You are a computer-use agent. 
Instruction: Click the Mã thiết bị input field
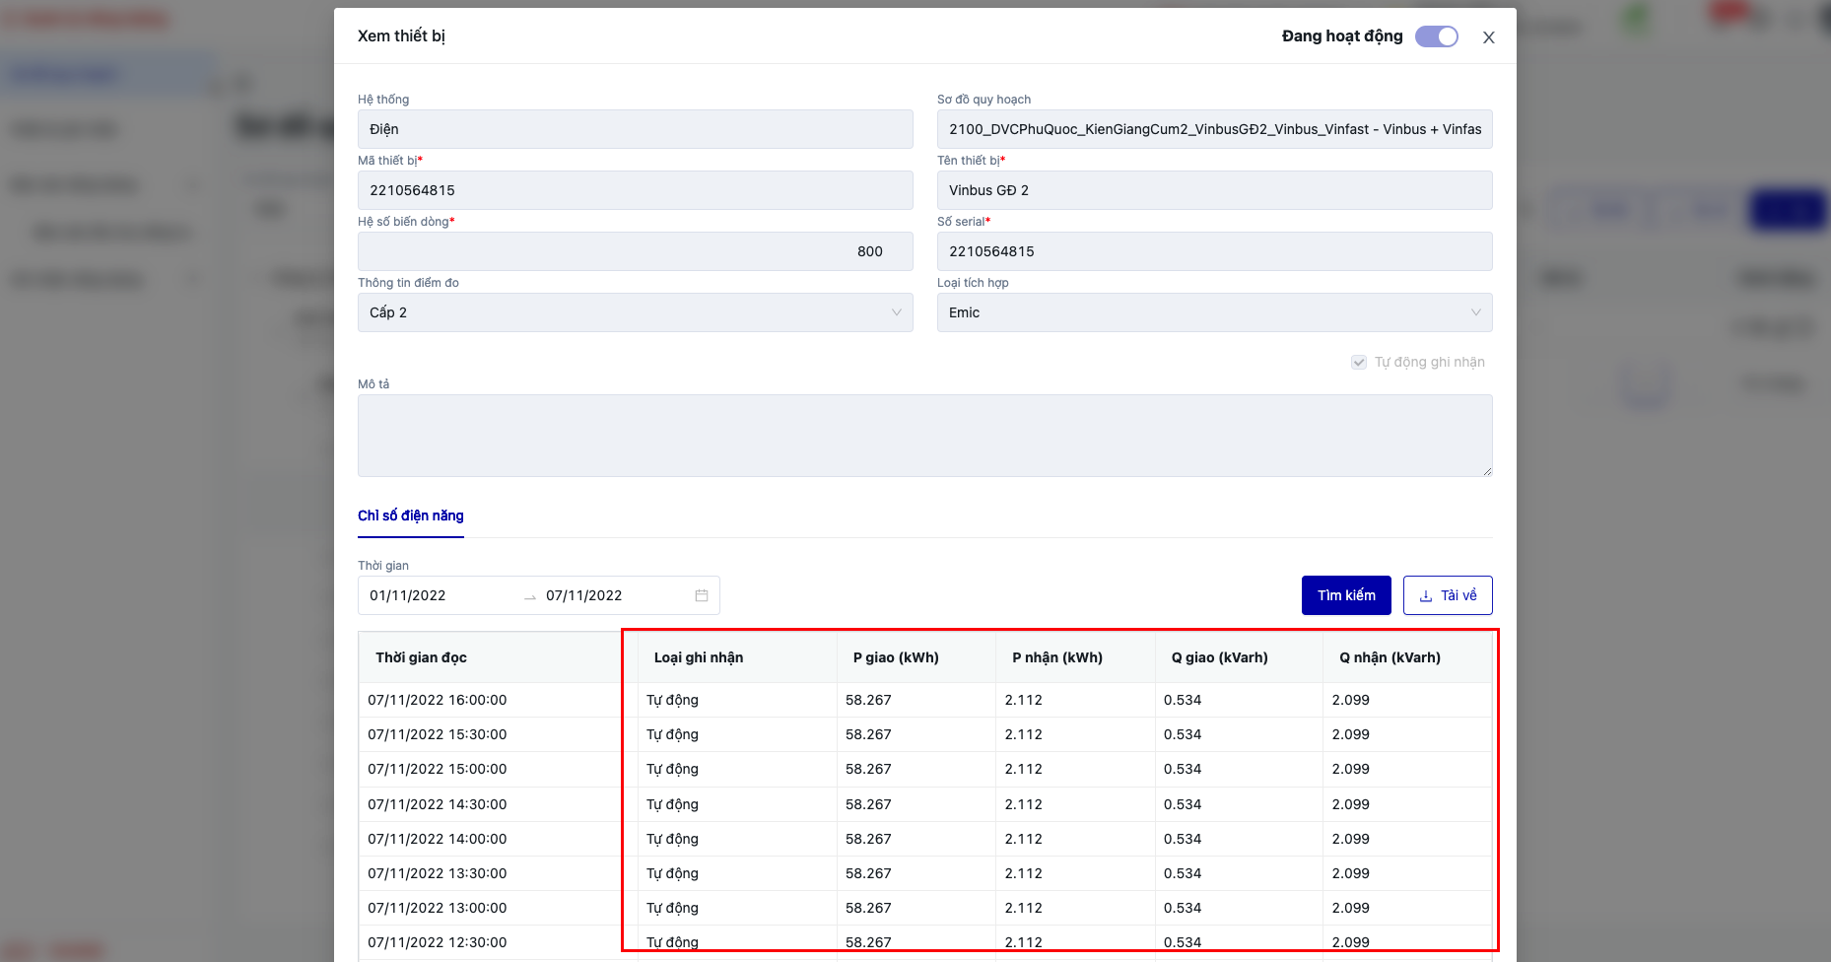point(635,190)
